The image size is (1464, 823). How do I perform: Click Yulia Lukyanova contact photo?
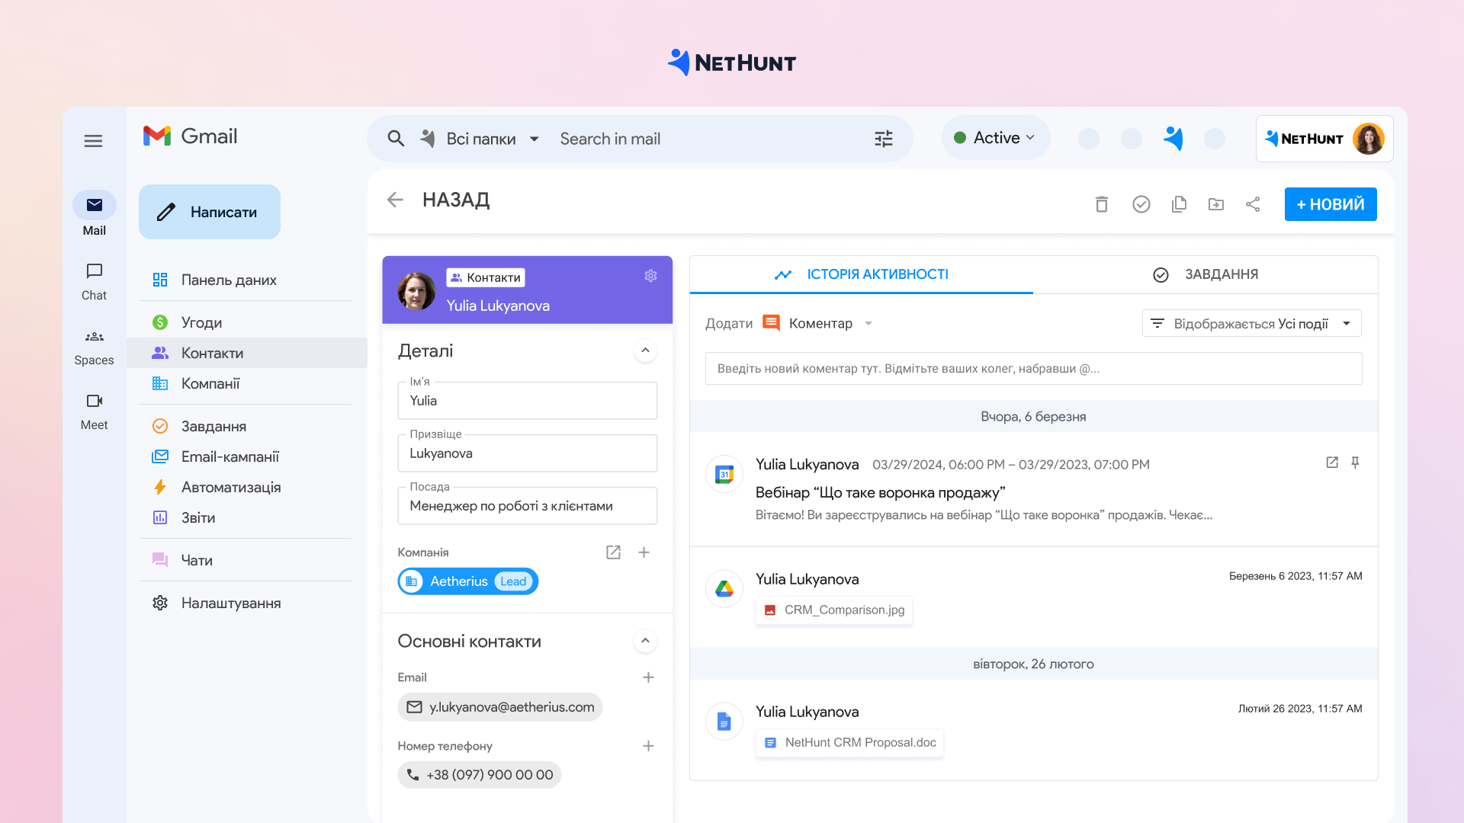(417, 291)
